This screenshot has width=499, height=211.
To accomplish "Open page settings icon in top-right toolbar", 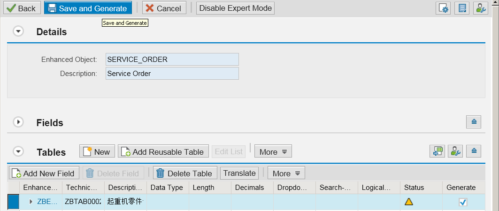I will [443, 8].
